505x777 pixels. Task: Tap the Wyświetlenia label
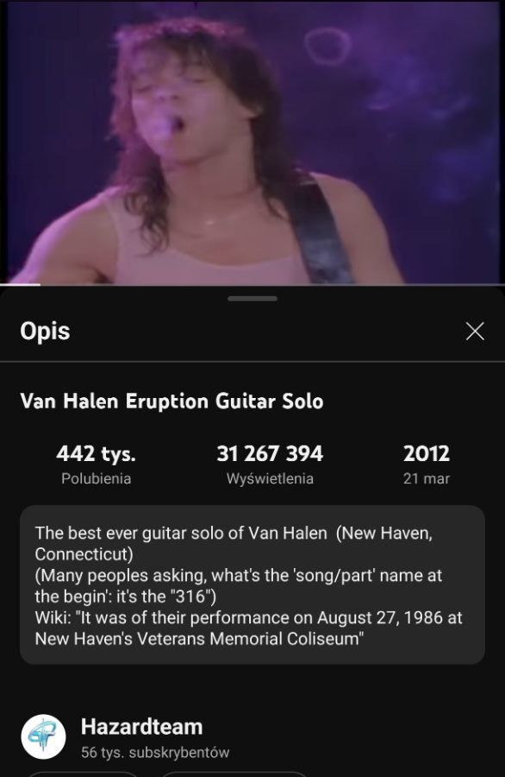270,478
